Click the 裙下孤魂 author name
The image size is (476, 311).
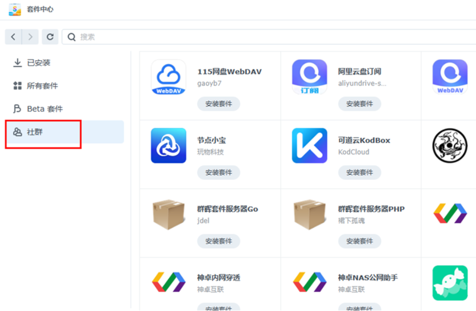pyautogui.click(x=351, y=221)
